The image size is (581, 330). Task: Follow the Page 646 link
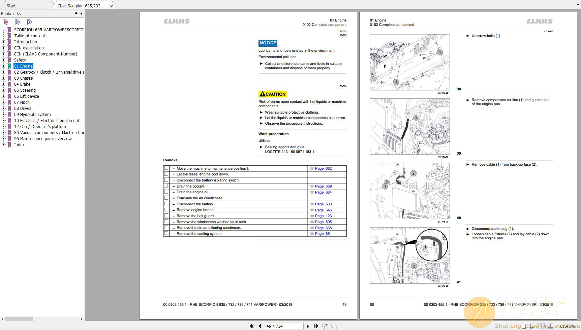tap(323, 210)
